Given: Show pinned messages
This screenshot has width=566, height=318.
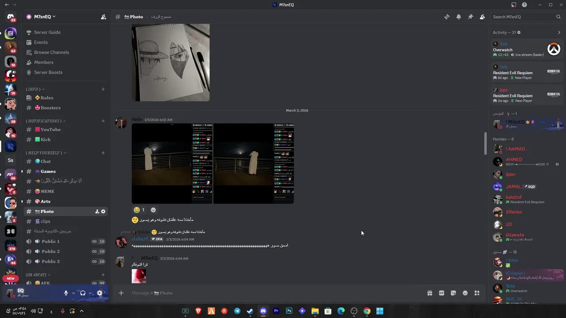Looking at the screenshot, I should 470,17.
